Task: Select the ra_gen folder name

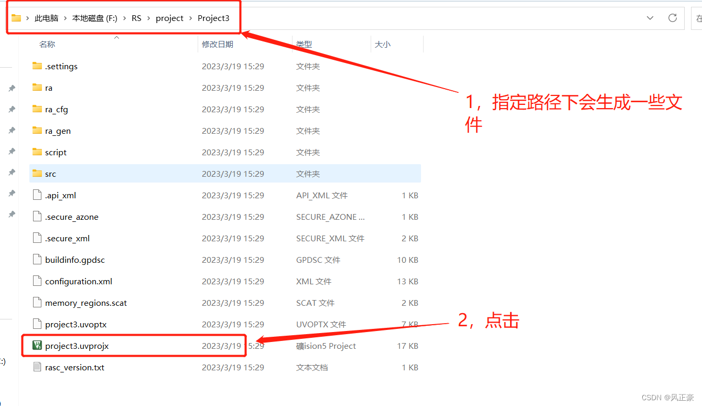Action: tap(58, 131)
